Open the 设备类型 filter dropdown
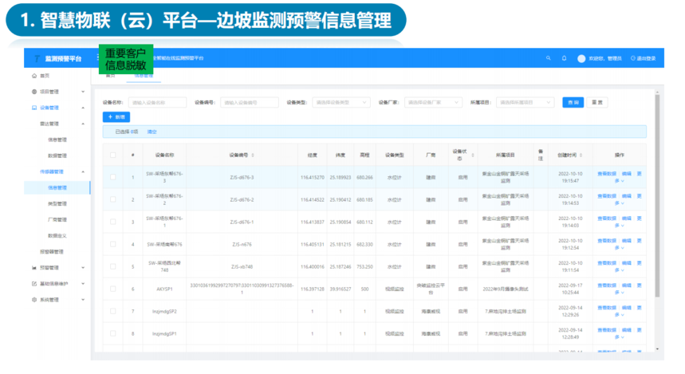 pyautogui.click(x=341, y=102)
